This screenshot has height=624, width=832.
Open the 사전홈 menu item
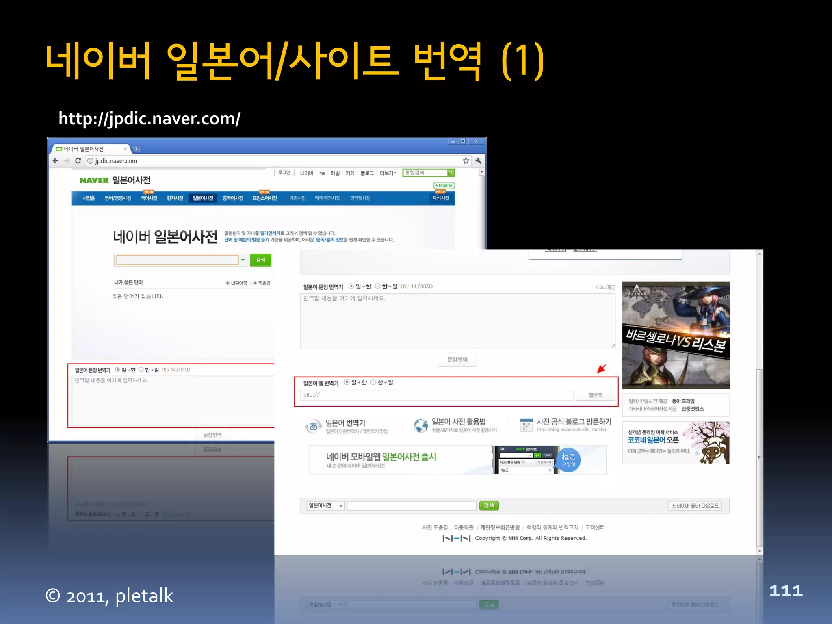point(89,198)
